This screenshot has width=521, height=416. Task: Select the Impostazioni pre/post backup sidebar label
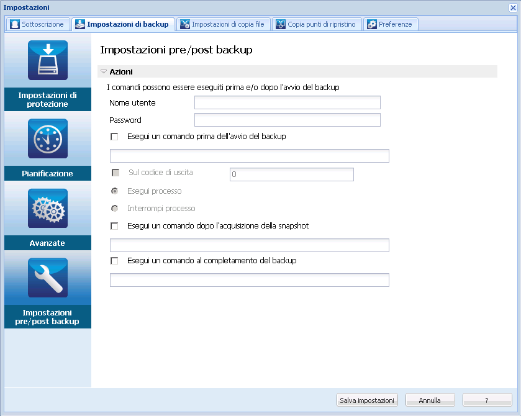coord(48,317)
